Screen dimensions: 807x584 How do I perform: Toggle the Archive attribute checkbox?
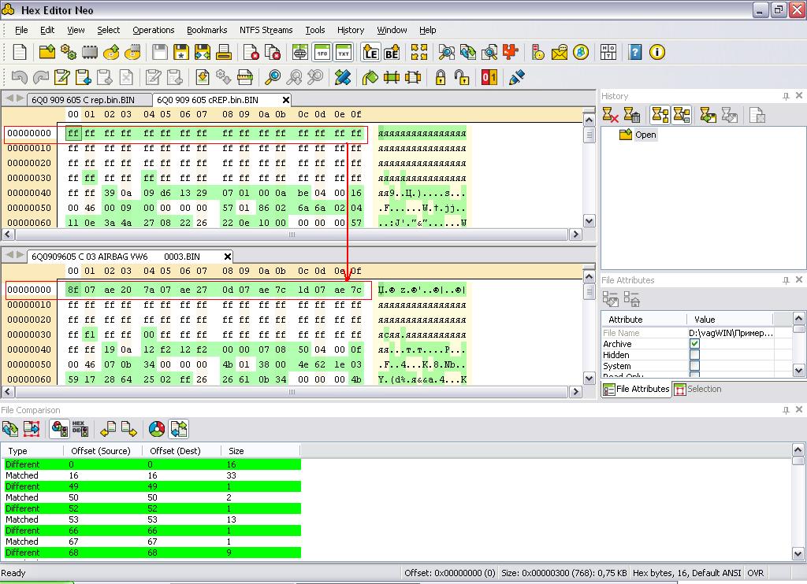694,344
